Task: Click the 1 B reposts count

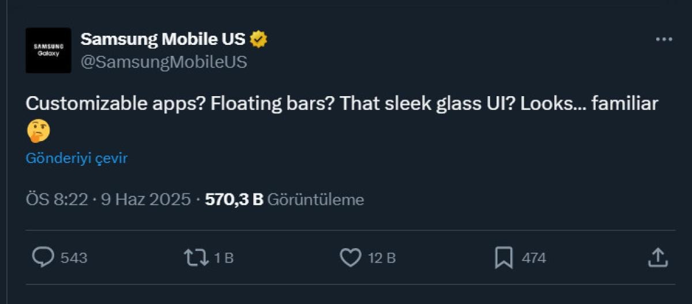Action: click(224, 258)
